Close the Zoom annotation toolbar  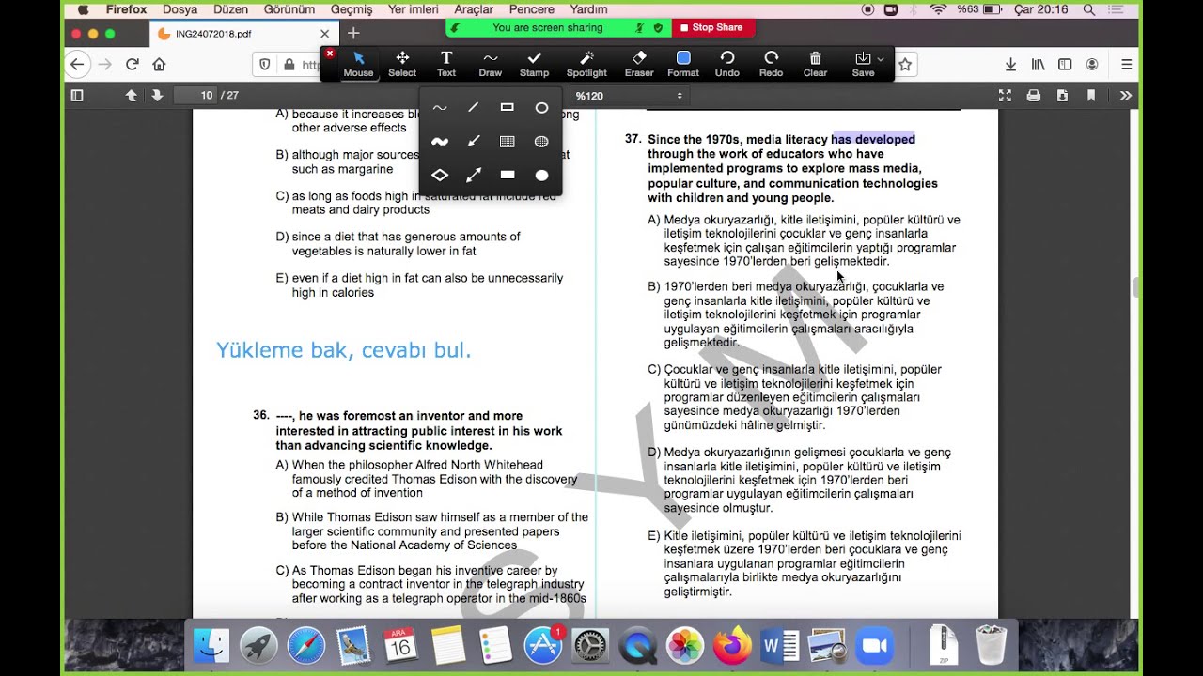(x=329, y=54)
